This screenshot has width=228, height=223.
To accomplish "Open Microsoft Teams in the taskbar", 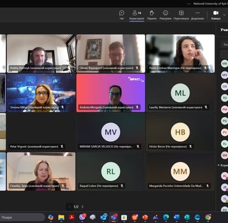I will (114, 218).
